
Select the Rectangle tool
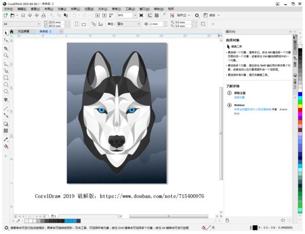(6, 78)
